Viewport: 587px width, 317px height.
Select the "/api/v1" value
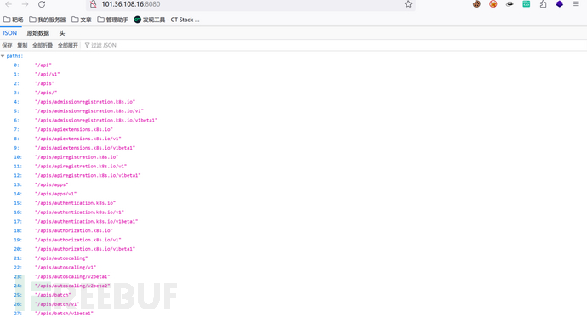click(47, 74)
